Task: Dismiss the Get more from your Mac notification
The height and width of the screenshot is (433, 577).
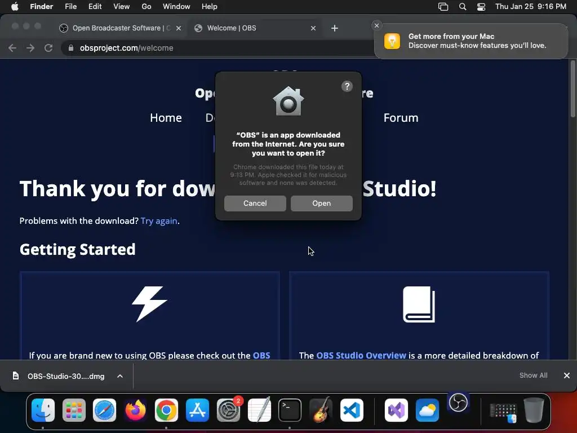Action: pyautogui.click(x=376, y=25)
